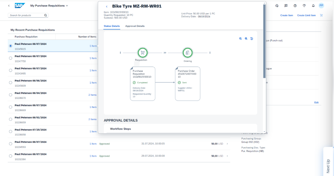334x176 pixels.
Task: Click the zoom in icon in process flow
Action: point(246,38)
